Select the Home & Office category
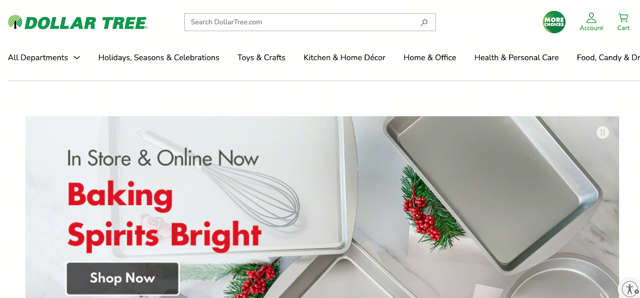 (x=430, y=57)
